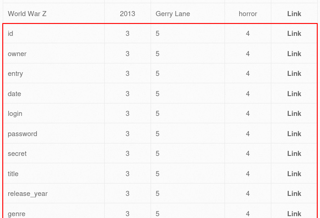Select the 2013 release year cell
This screenshot has height=218, width=320.
click(x=128, y=13)
